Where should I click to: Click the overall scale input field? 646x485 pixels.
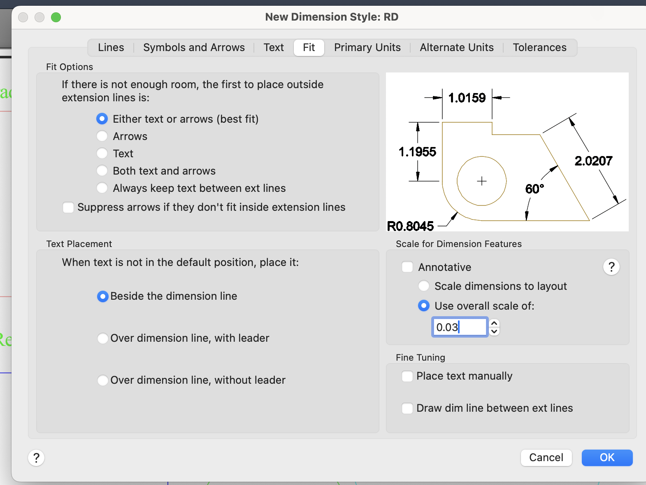(459, 327)
